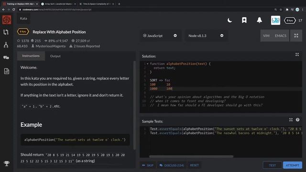Enable VIM keybindings
The image size is (306, 172).
[x=266, y=36]
